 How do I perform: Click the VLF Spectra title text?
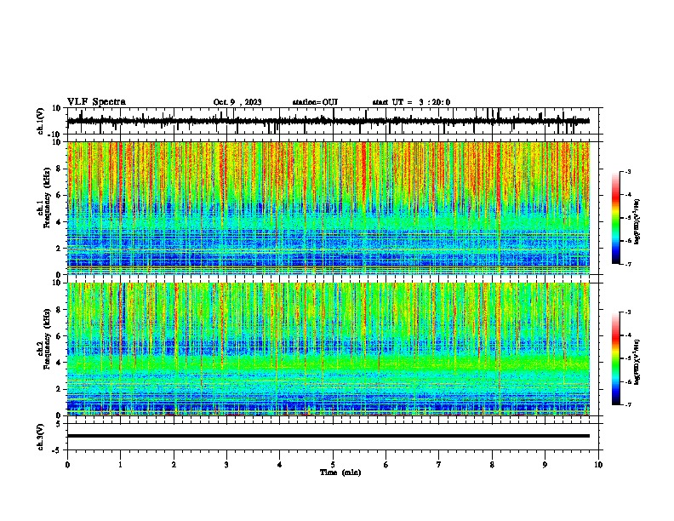click(96, 102)
